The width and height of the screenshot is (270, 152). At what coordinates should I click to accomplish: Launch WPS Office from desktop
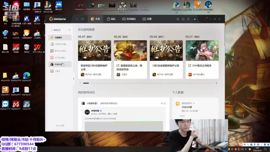[37, 48]
